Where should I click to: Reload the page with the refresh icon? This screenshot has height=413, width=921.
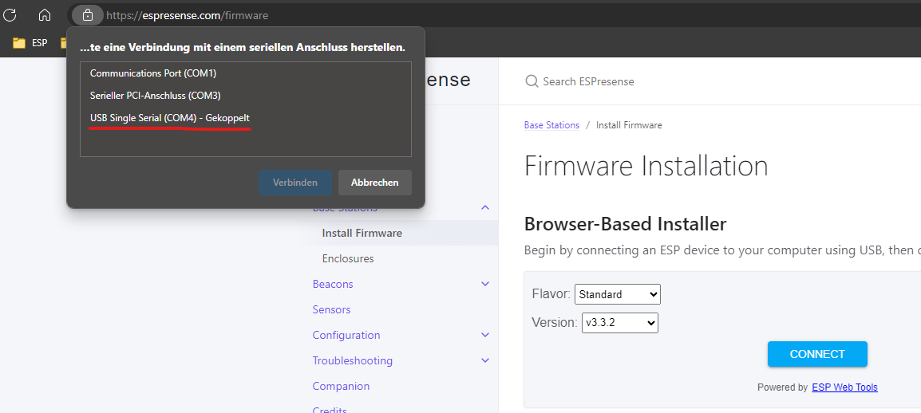(10, 14)
